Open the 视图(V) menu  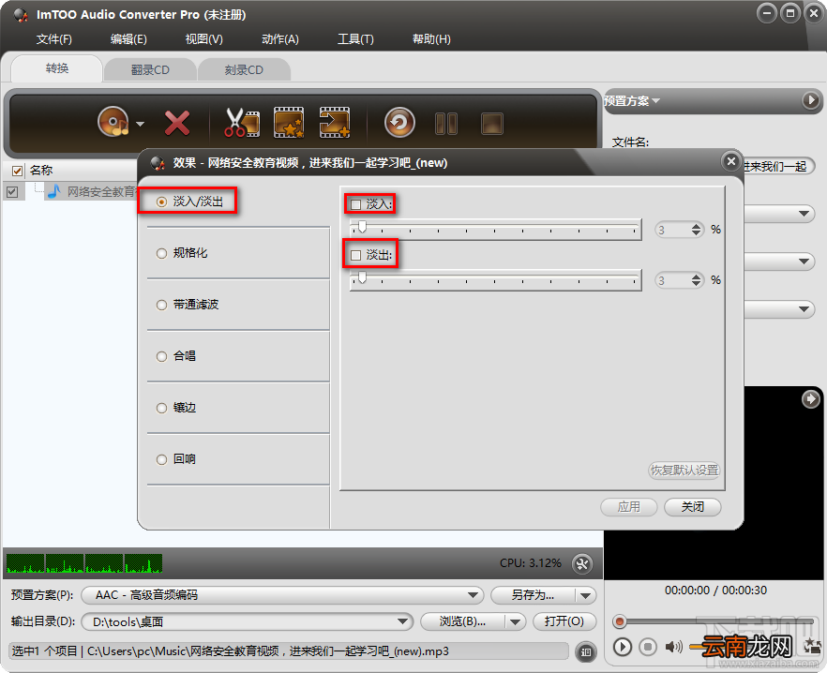coord(203,39)
